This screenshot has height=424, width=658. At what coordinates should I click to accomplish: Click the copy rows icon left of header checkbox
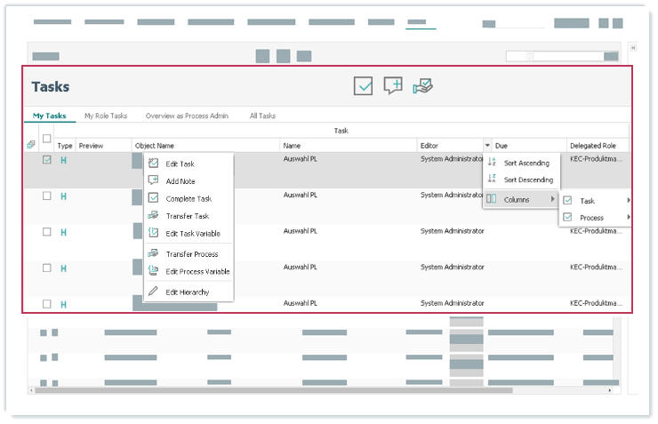[x=30, y=145]
